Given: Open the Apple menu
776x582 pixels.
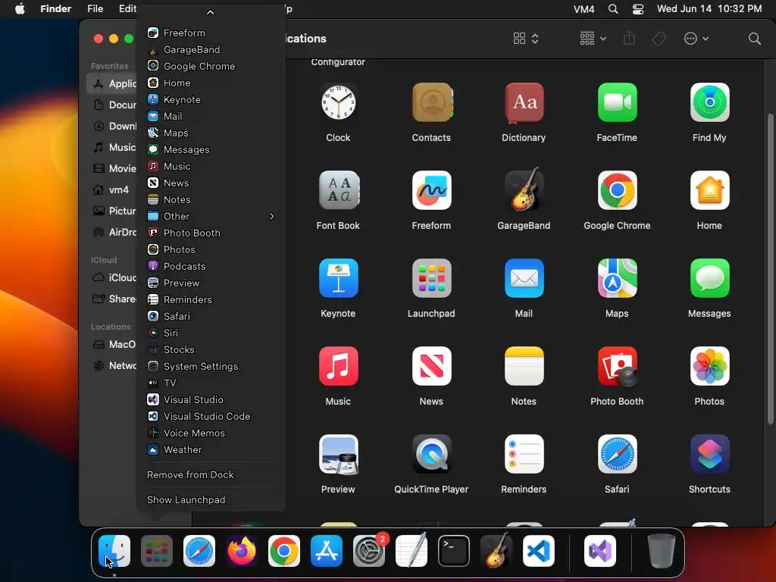Looking at the screenshot, I should (20, 9).
